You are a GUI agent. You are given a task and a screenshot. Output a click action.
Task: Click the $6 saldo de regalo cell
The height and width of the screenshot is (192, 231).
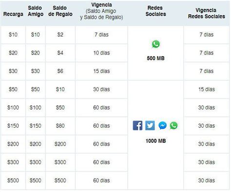tap(60, 71)
